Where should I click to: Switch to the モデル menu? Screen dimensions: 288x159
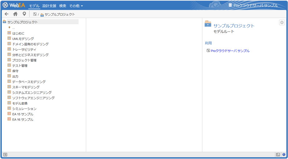pos(34,6)
